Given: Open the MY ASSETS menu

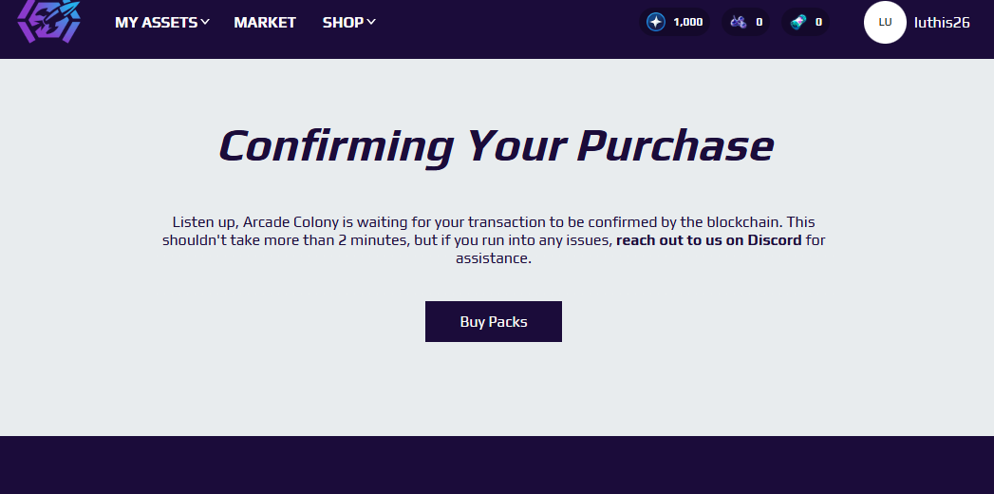Looking at the screenshot, I should pyautogui.click(x=156, y=22).
